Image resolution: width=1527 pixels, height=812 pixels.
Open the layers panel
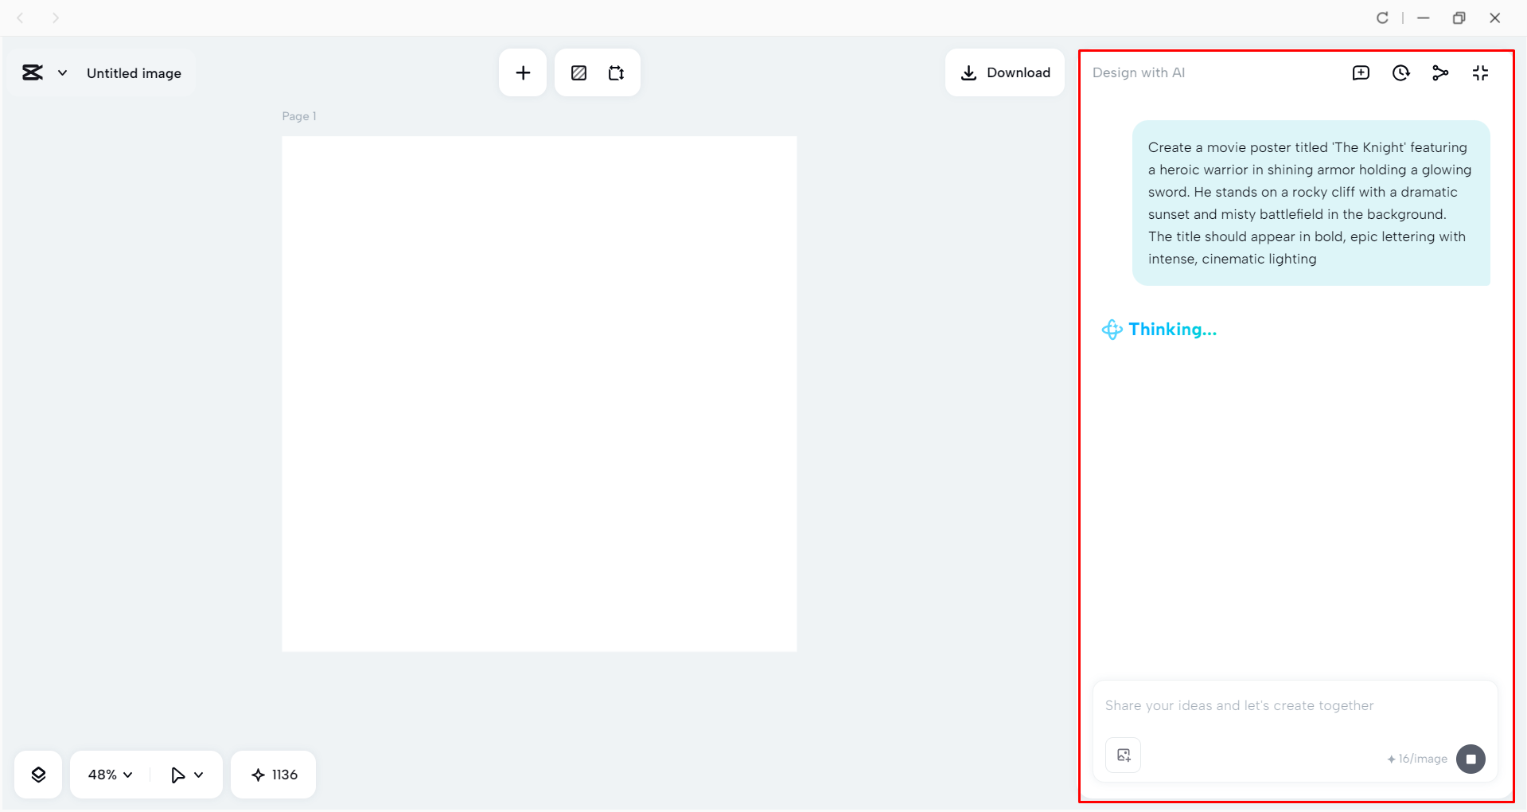[x=38, y=775]
